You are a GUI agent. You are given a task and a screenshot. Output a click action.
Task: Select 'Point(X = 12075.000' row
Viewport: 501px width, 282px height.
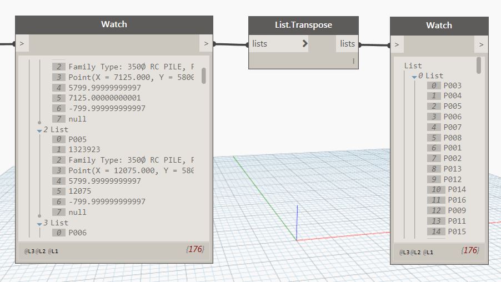131,170
